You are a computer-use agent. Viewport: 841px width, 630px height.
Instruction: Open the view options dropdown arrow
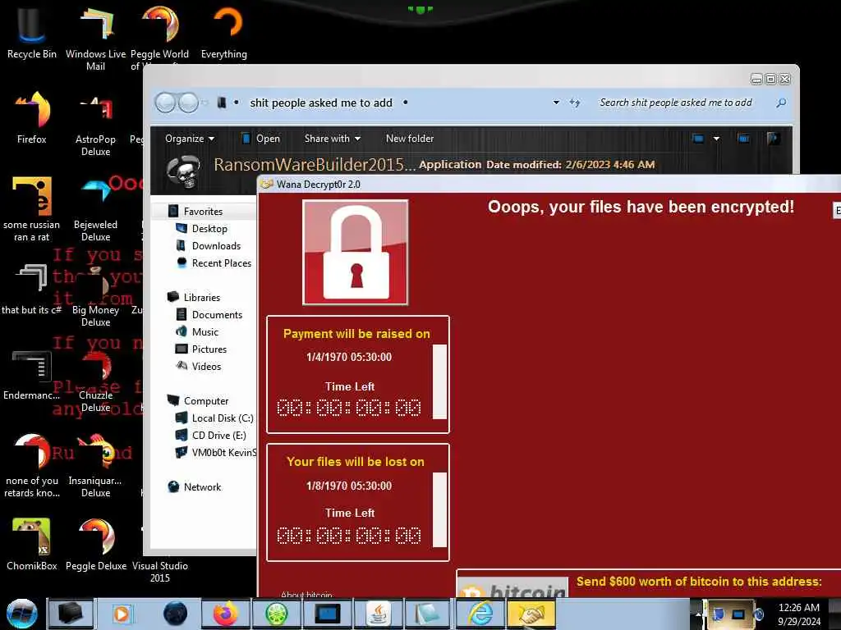click(716, 139)
